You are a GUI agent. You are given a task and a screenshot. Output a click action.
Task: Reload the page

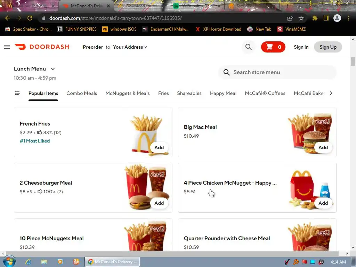[x=30, y=18]
